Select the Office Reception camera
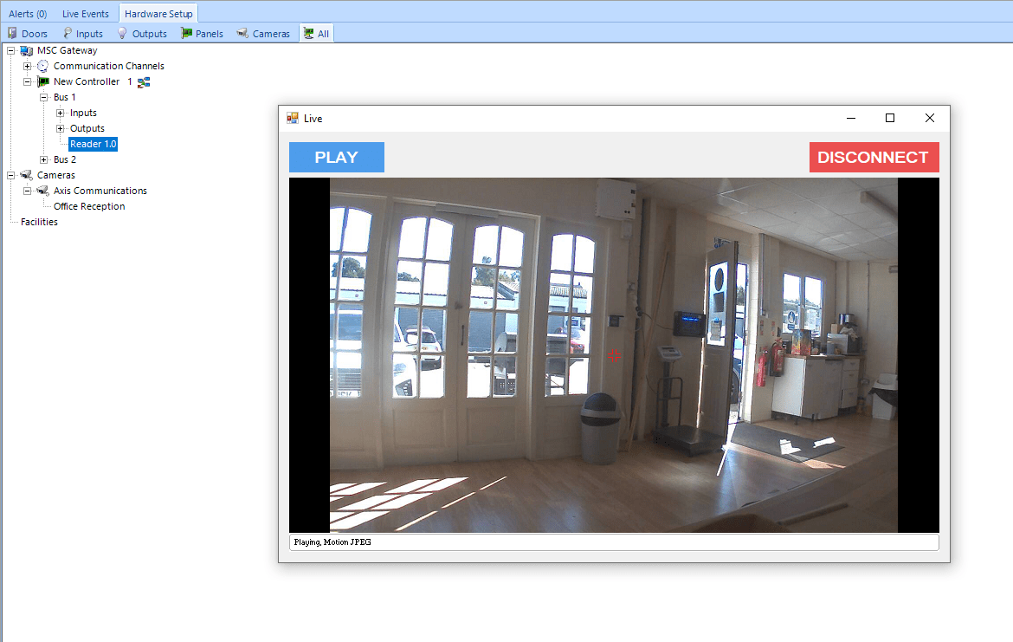Viewport: 1013px width, 642px height. pyautogui.click(x=90, y=206)
